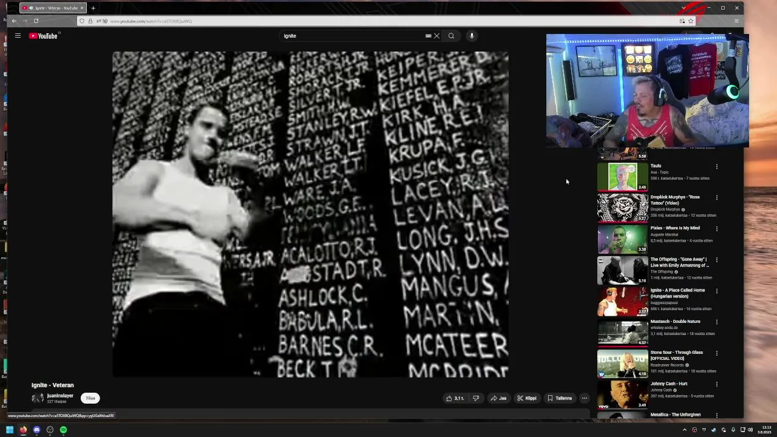Open the taskbar clock showing 12.12
The image size is (777, 437).
[765, 430]
